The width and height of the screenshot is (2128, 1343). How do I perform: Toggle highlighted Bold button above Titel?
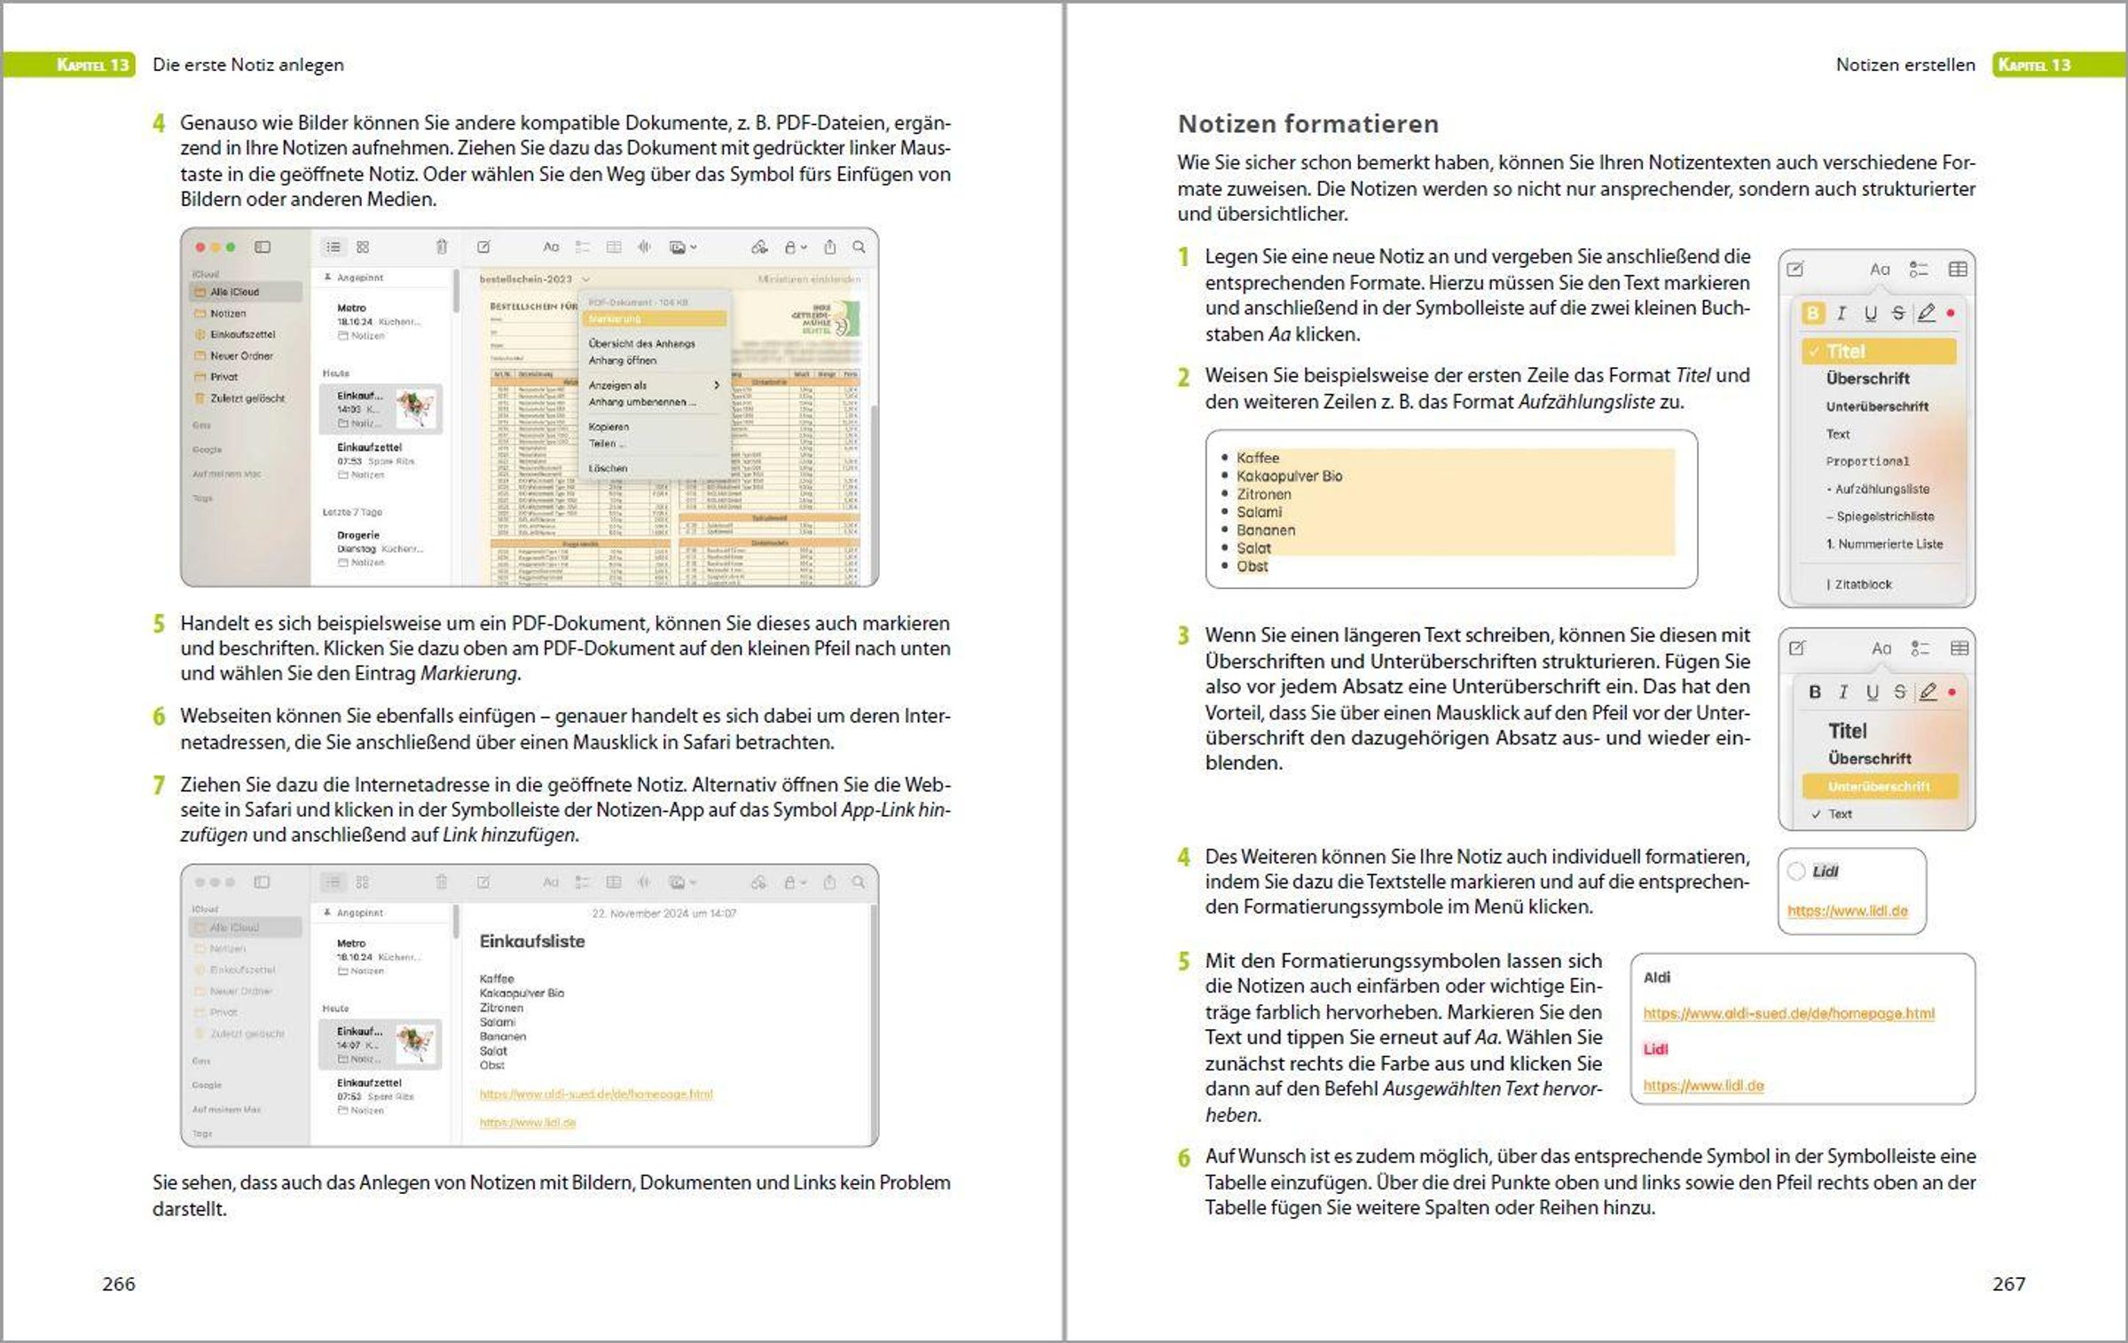[1813, 313]
